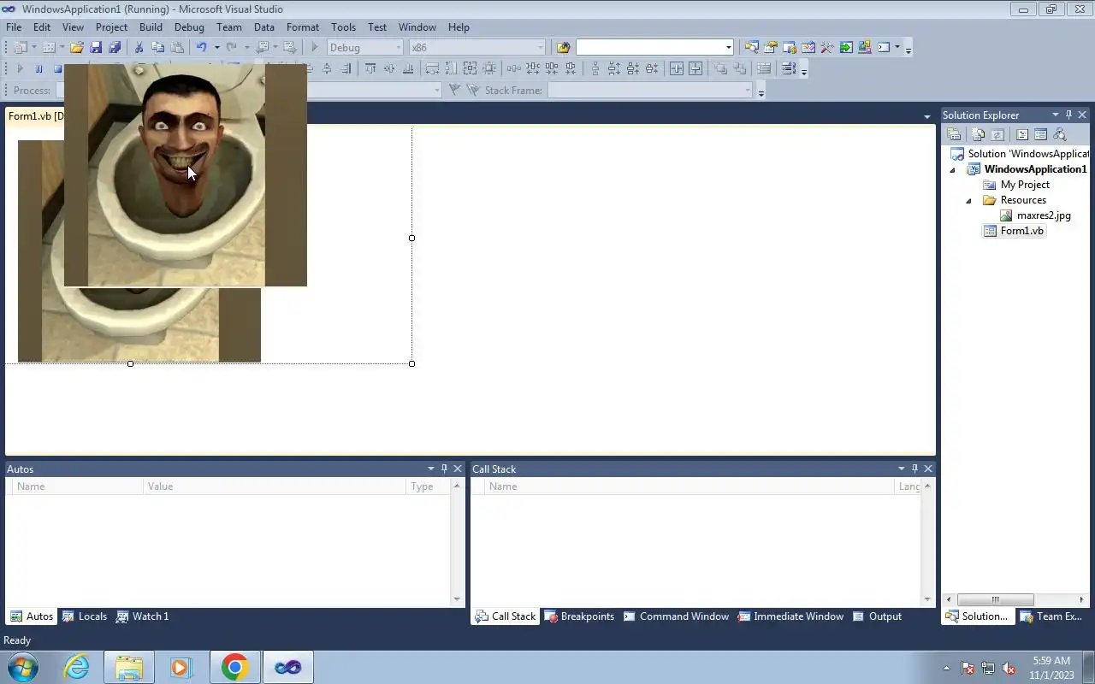Open the Tools menu

(x=343, y=27)
